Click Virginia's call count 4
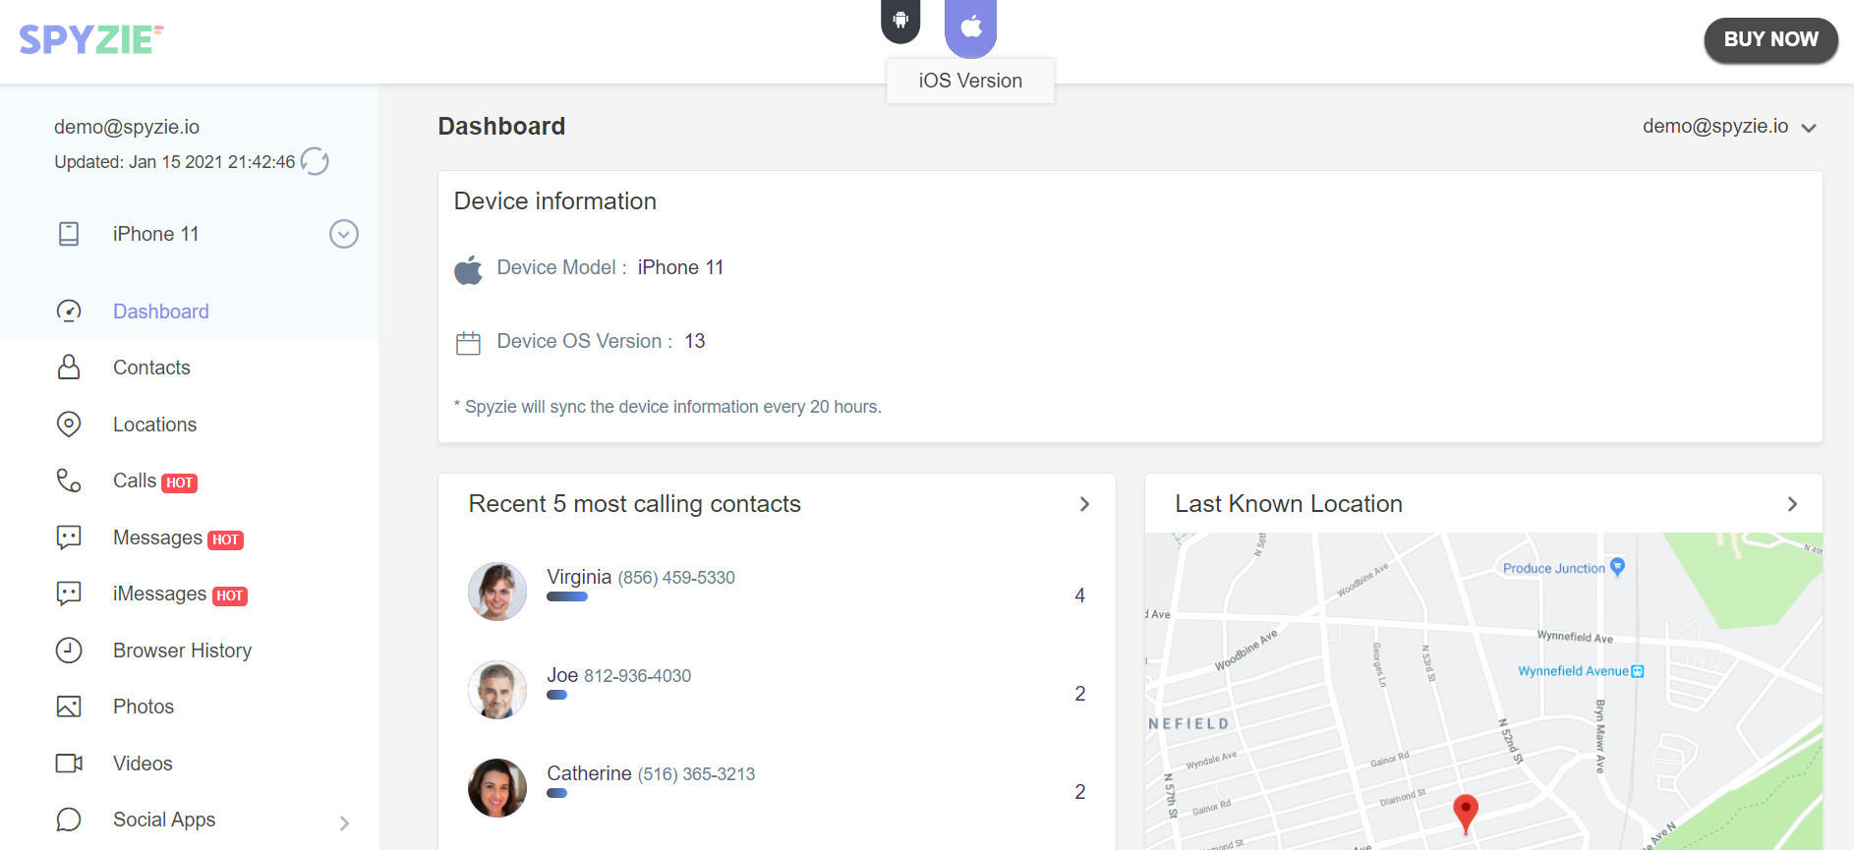The width and height of the screenshot is (1854, 850). click(x=1079, y=595)
